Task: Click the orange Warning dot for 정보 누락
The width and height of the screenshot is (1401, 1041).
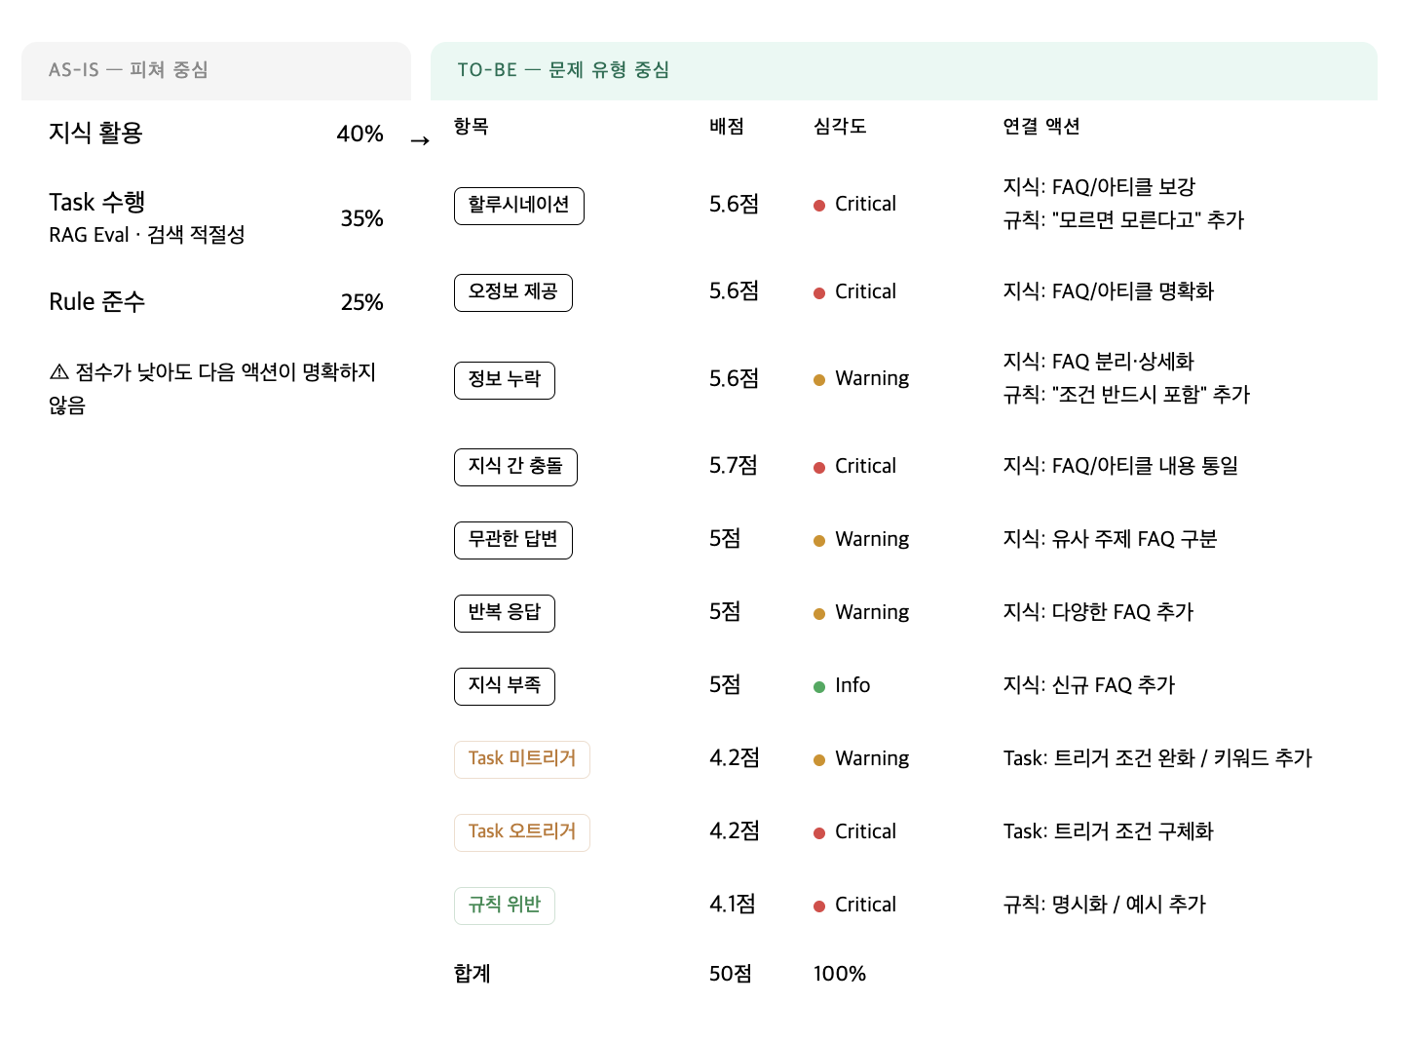Action: [x=819, y=380]
